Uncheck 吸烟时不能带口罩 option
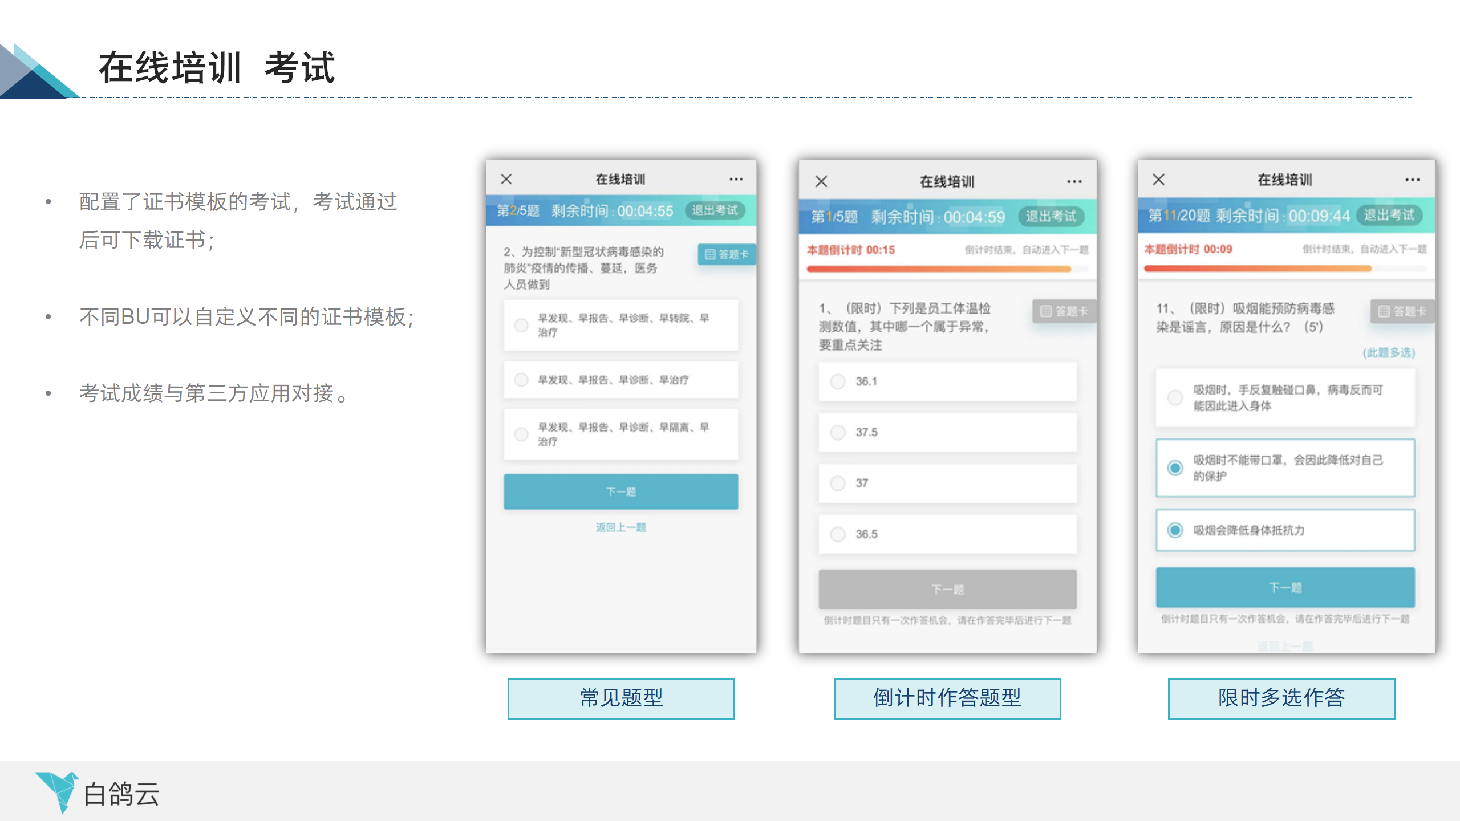The height and width of the screenshot is (821, 1460). (1285, 468)
